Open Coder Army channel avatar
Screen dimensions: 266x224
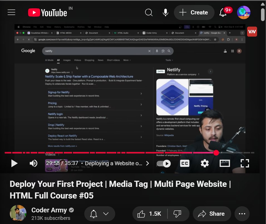(x=18, y=213)
